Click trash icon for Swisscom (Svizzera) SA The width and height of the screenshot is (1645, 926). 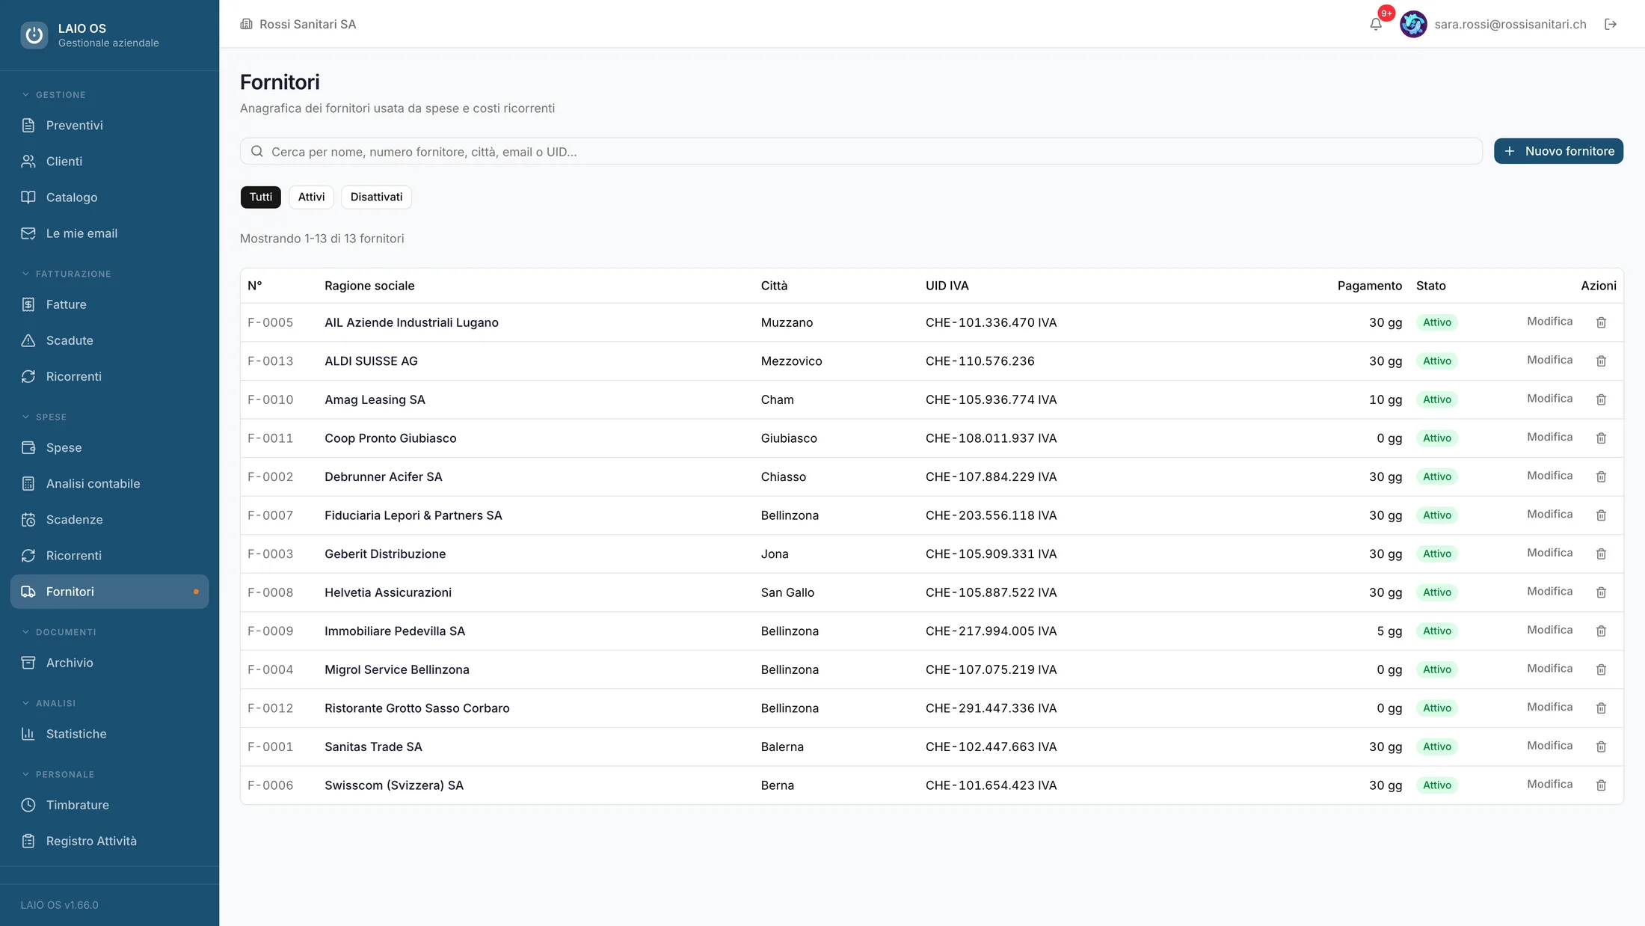click(1601, 785)
